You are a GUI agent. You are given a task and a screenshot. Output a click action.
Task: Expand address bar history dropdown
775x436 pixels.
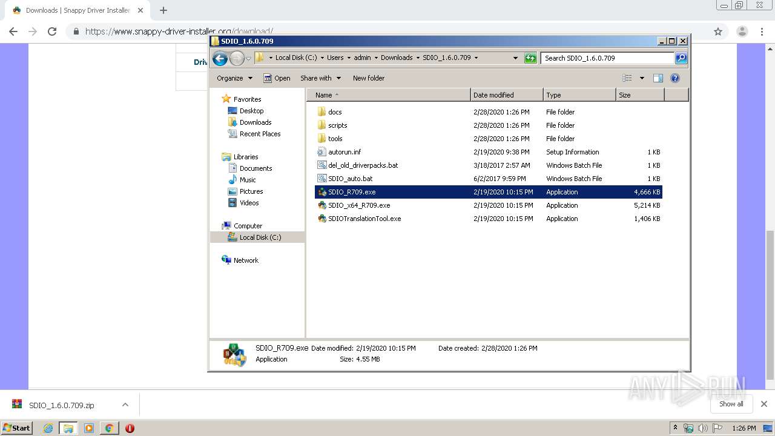point(515,58)
